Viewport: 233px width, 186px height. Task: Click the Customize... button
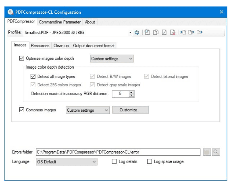tap(130, 110)
